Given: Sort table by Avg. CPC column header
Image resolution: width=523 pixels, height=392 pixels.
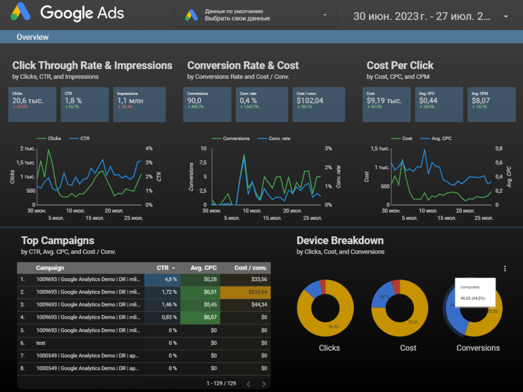Looking at the screenshot, I should [x=203, y=268].
